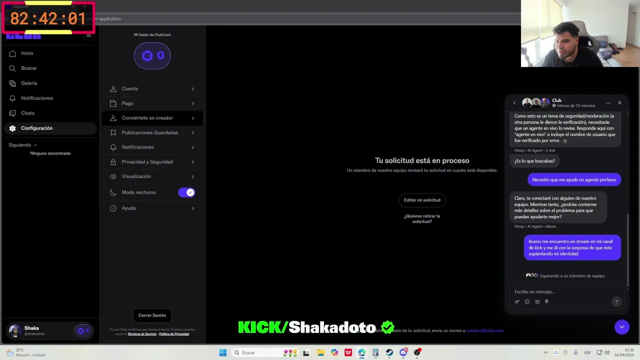
Task: Click the creators@club.com email link
Action: tap(484, 330)
